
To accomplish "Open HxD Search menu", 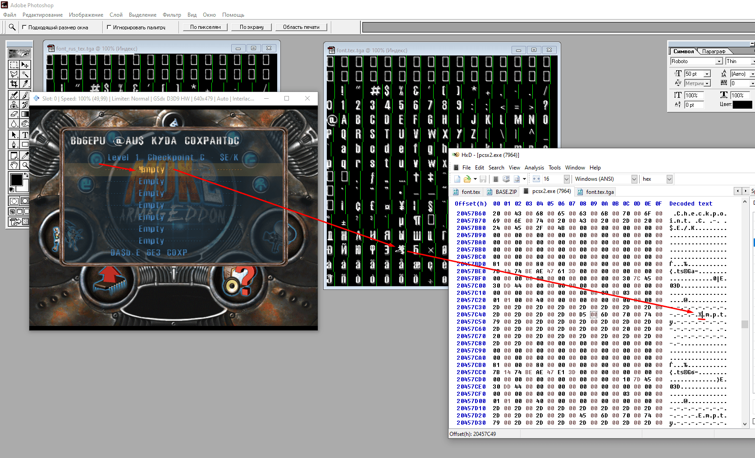I will click(496, 168).
